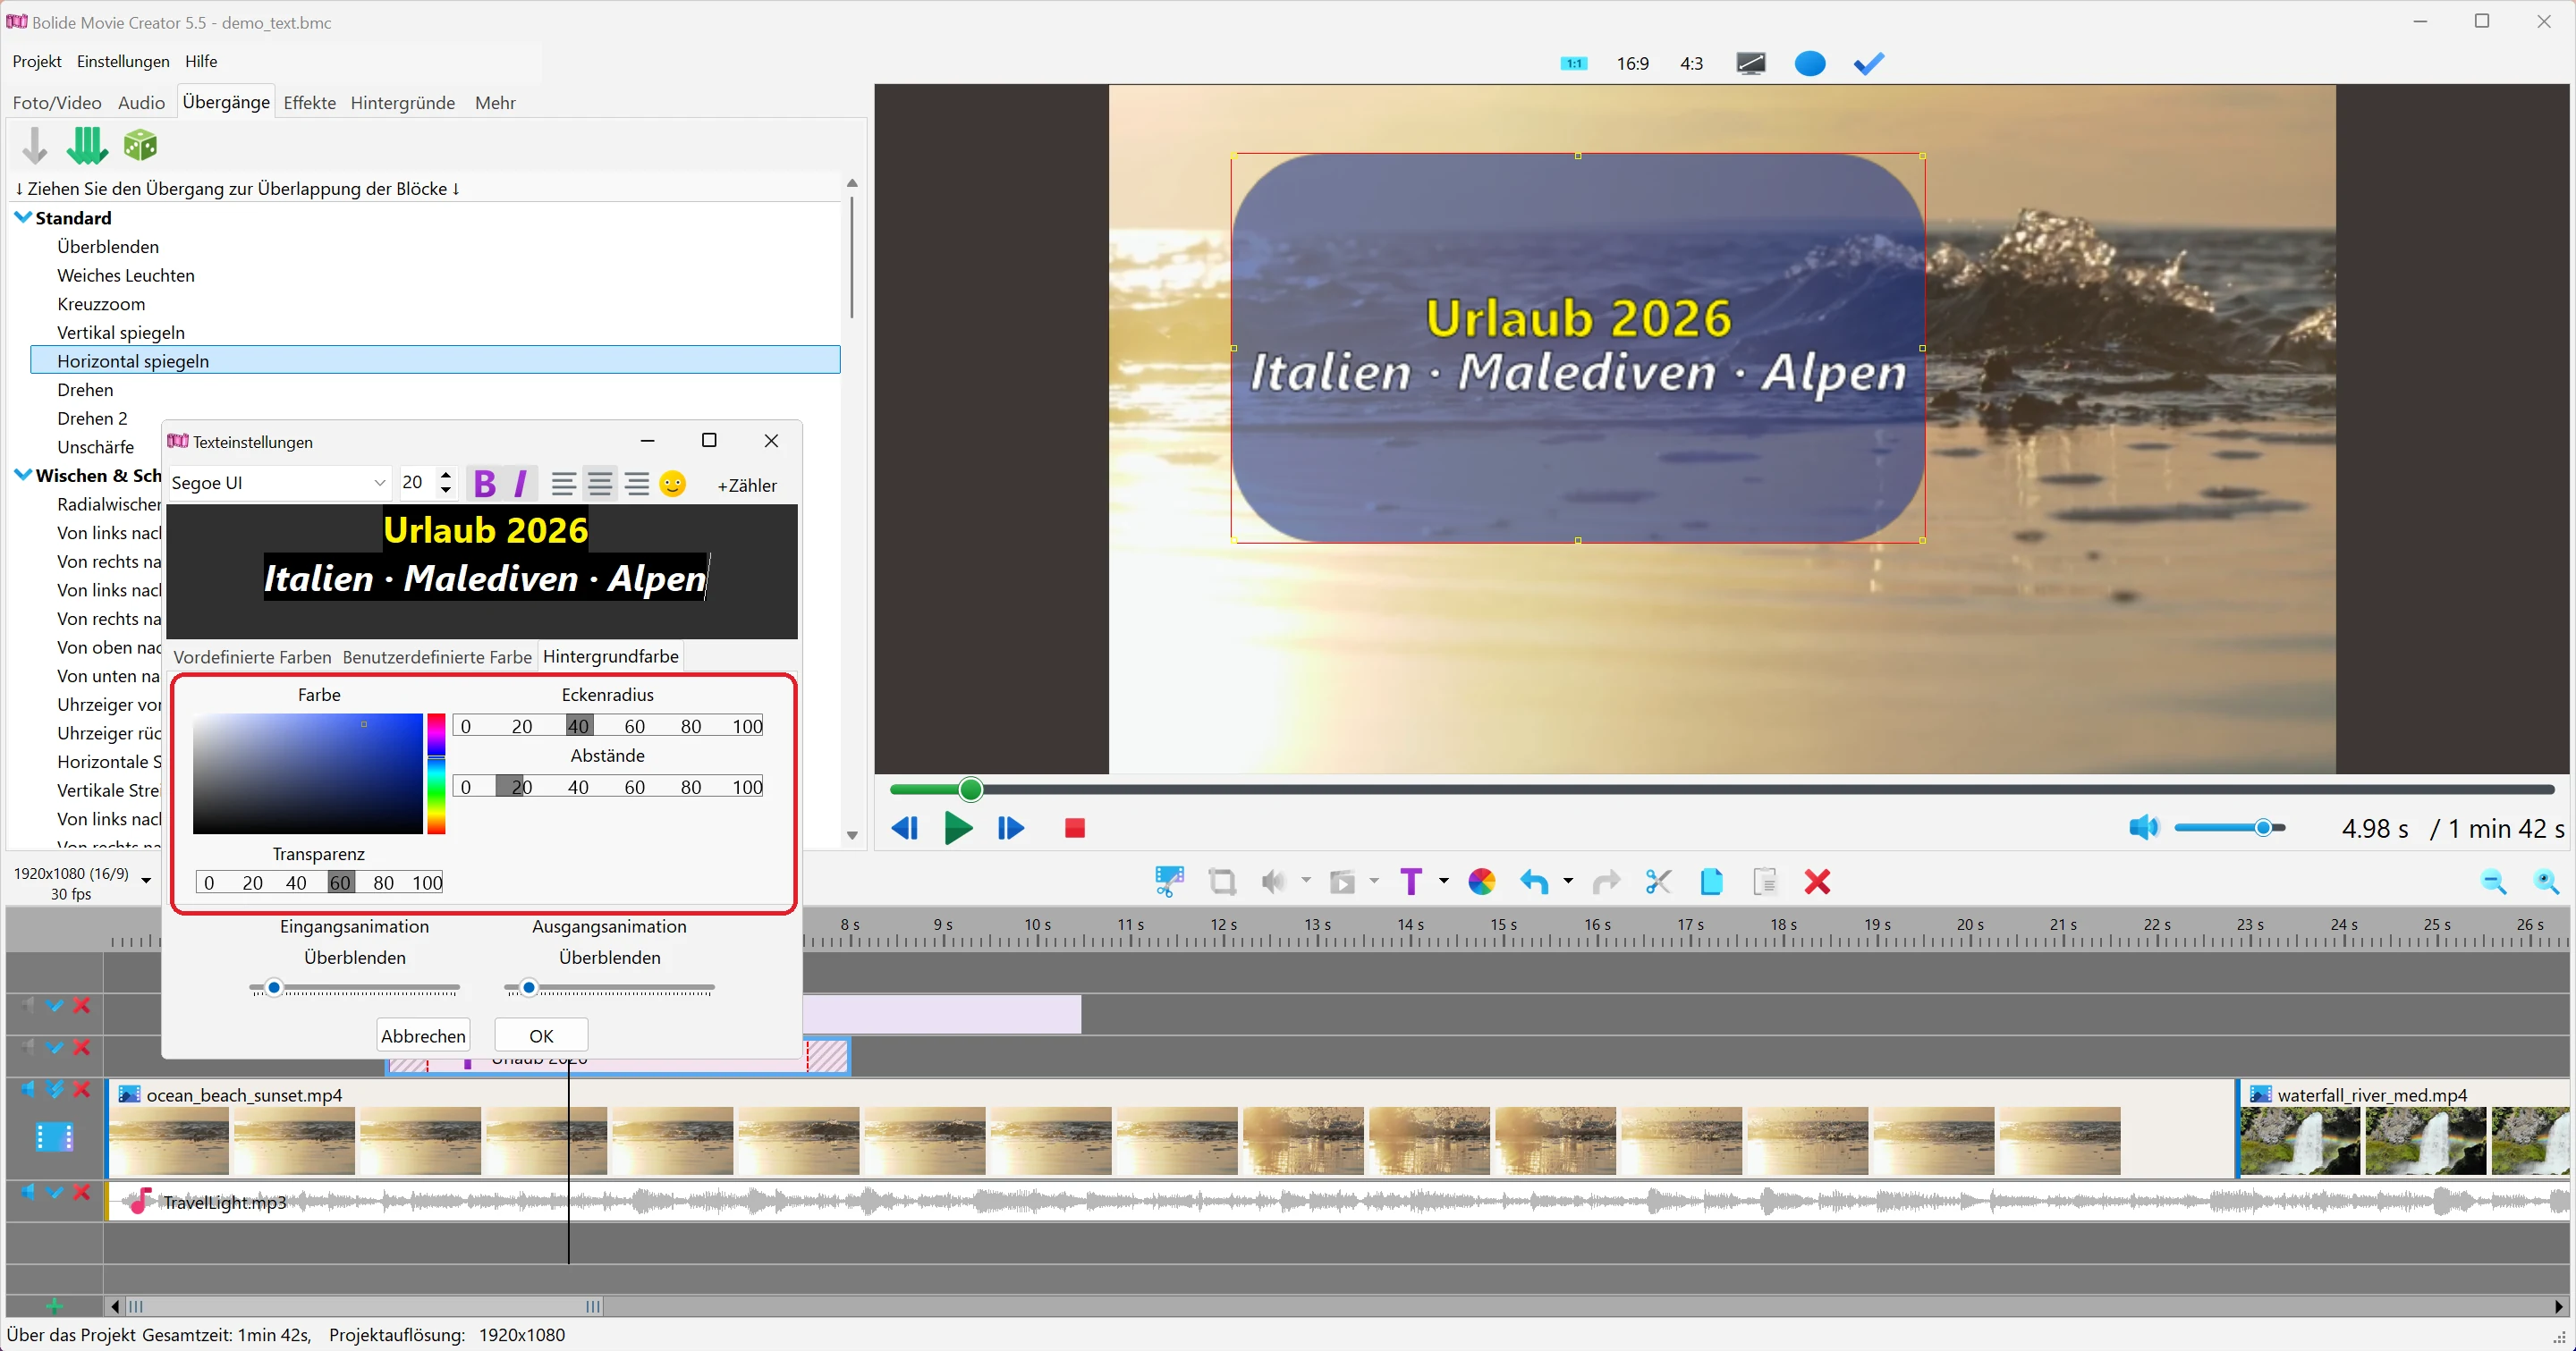
Task: Insert emoji with the smiley icon
Action: click(673, 485)
